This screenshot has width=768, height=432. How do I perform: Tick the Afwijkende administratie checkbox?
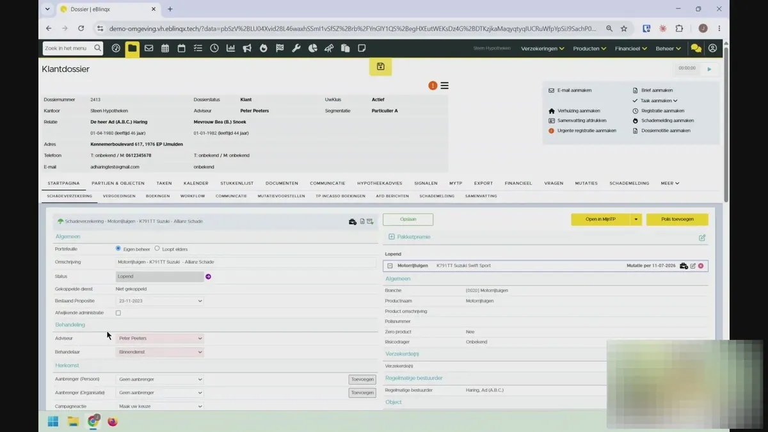coord(118,313)
